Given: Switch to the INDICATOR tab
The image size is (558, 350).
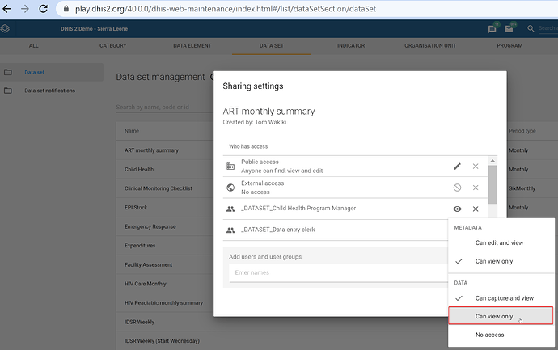Looking at the screenshot, I should [x=351, y=45].
